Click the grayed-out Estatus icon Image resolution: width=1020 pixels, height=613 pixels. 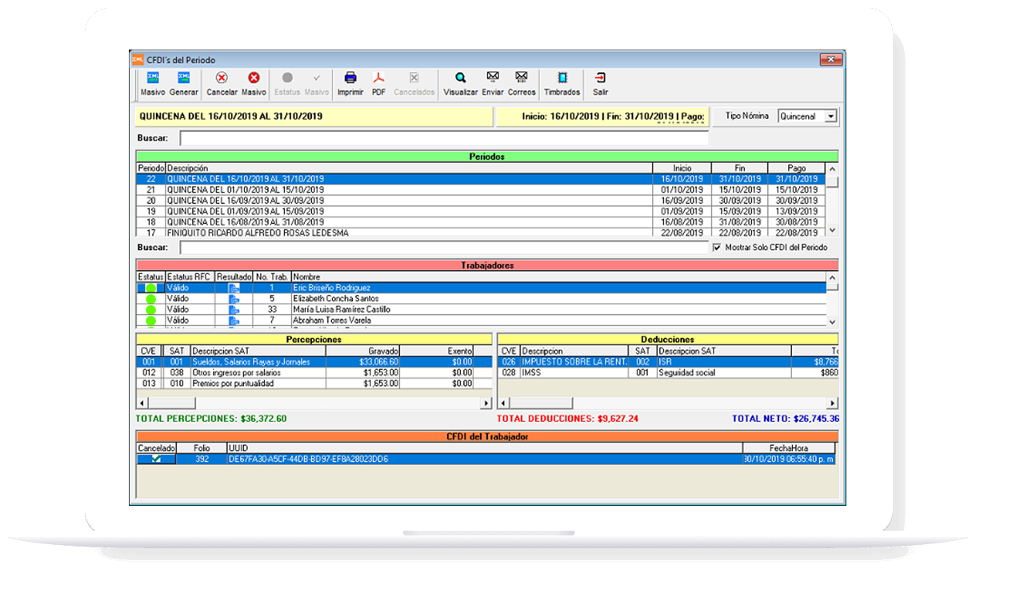pyautogui.click(x=287, y=78)
